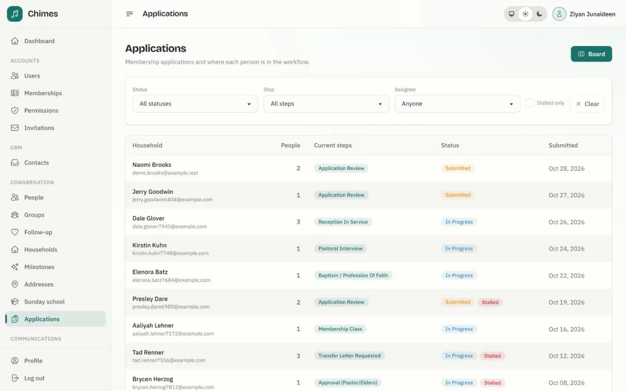This screenshot has width=626, height=391.
Task: Click the Sunday school graduation cap icon
Action: 15,302
